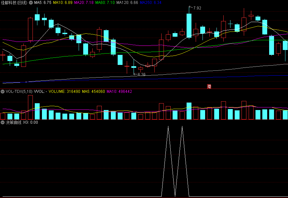Click the 6.36 low price annotation

(141, 74)
